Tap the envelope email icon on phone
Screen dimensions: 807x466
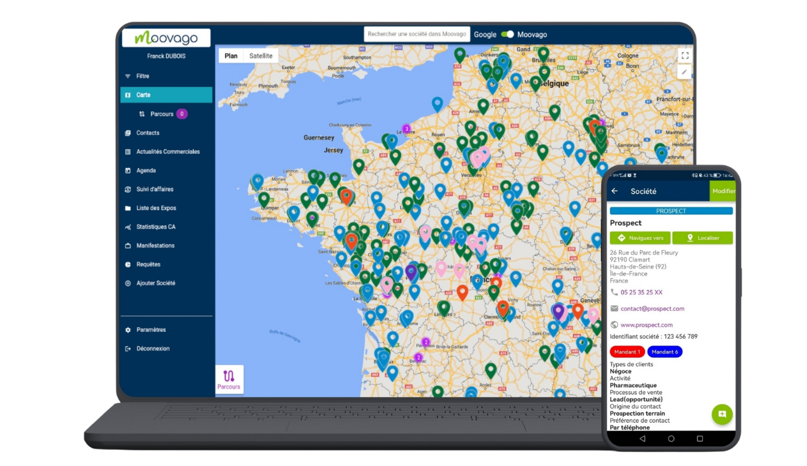614,308
